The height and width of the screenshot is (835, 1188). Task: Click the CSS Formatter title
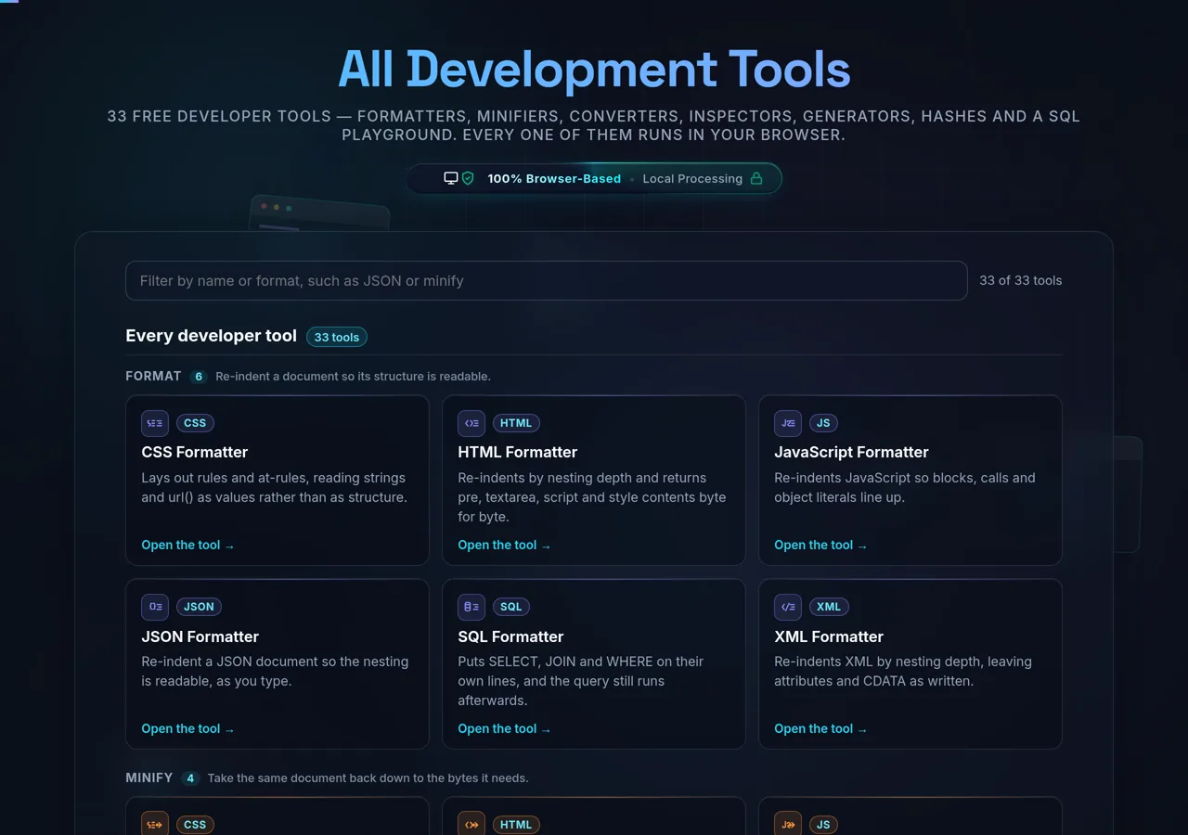tap(195, 452)
